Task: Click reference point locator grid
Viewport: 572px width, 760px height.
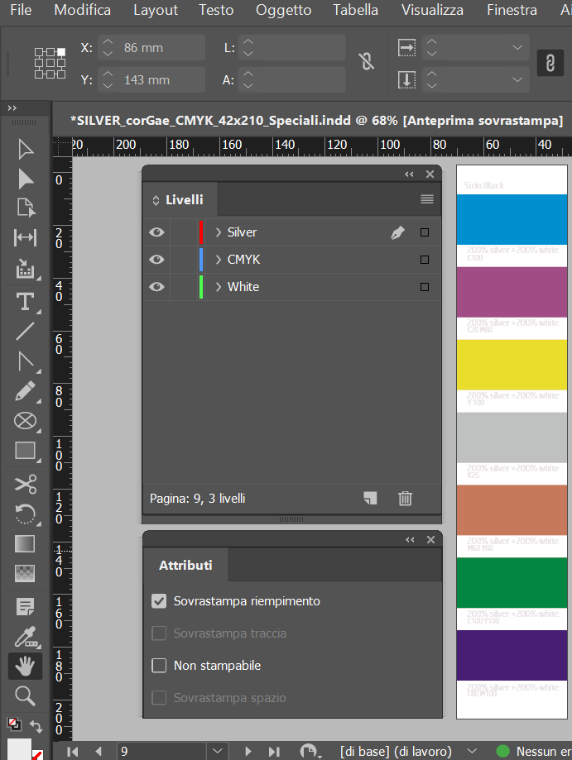Action: (x=50, y=63)
